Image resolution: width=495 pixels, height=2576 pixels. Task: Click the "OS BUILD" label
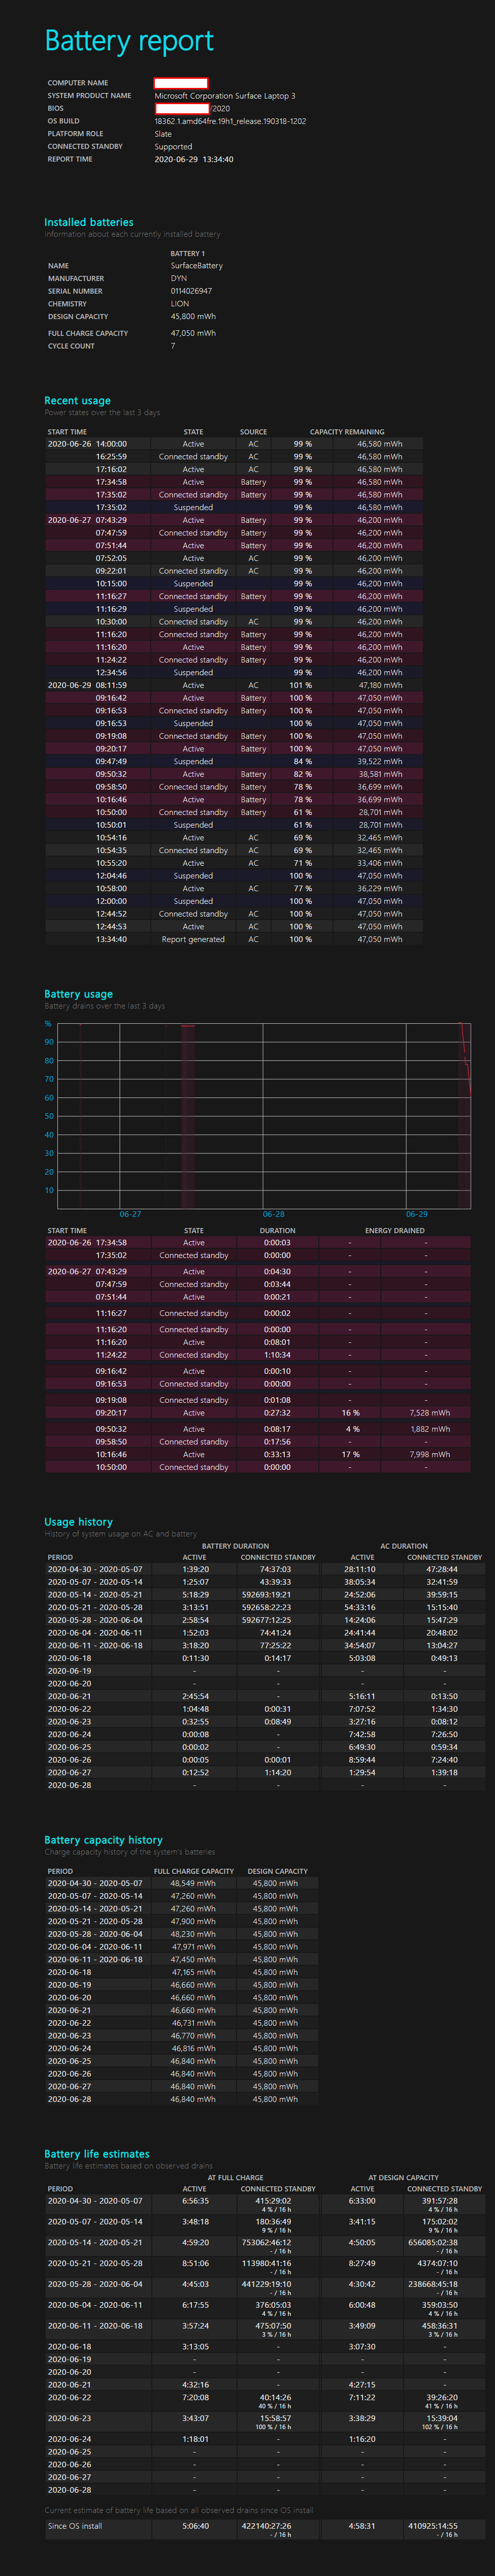[x=63, y=121]
